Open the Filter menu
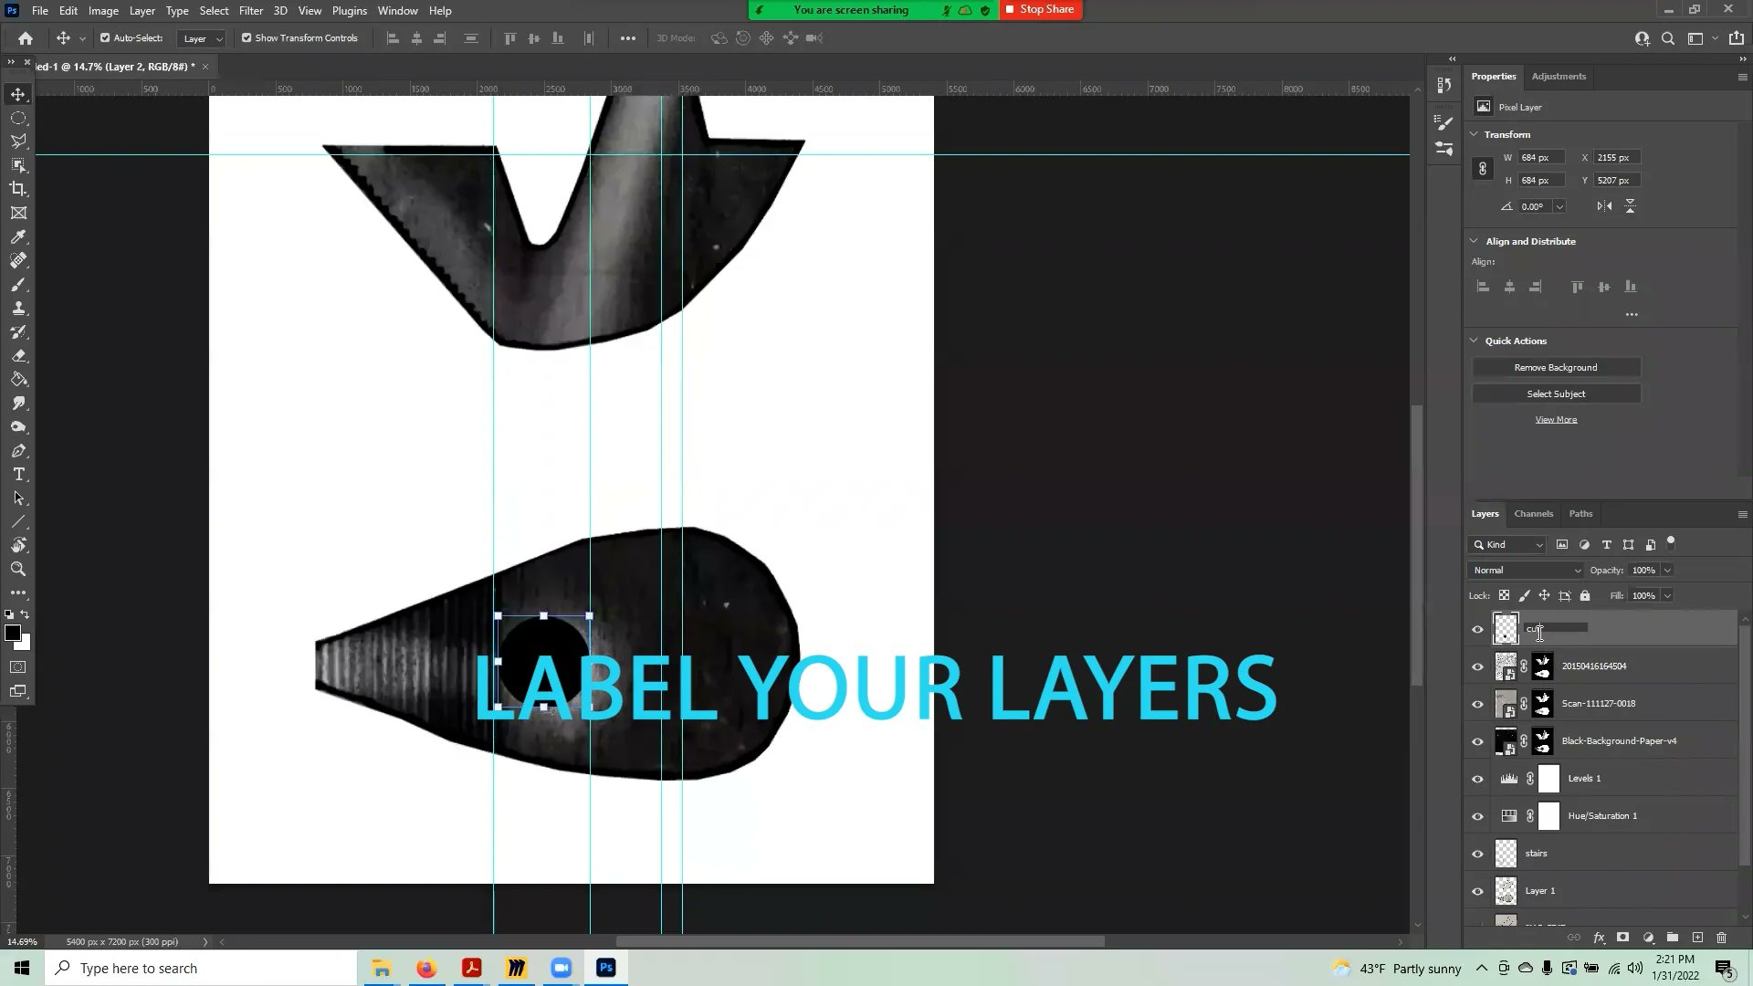The image size is (1753, 986). (x=251, y=10)
